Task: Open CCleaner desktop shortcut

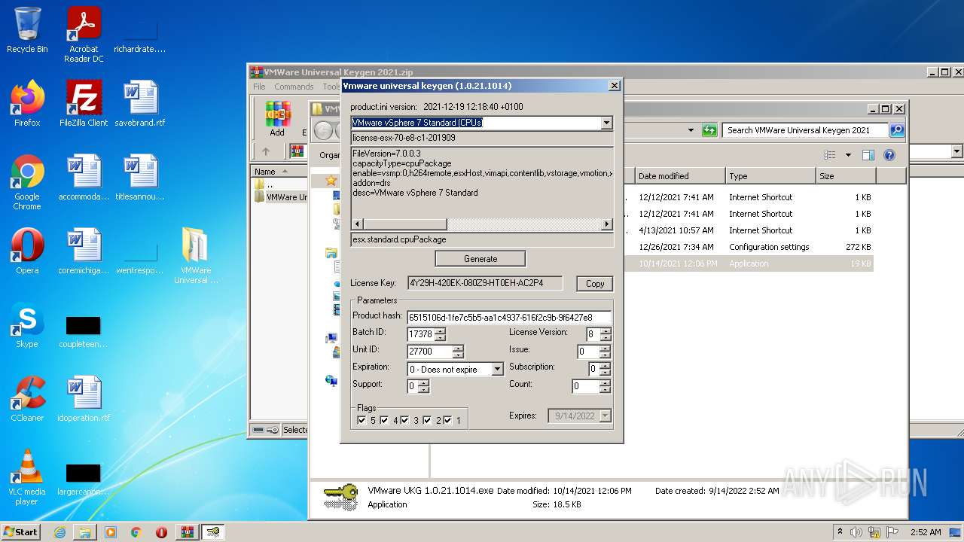Action: click(x=27, y=399)
